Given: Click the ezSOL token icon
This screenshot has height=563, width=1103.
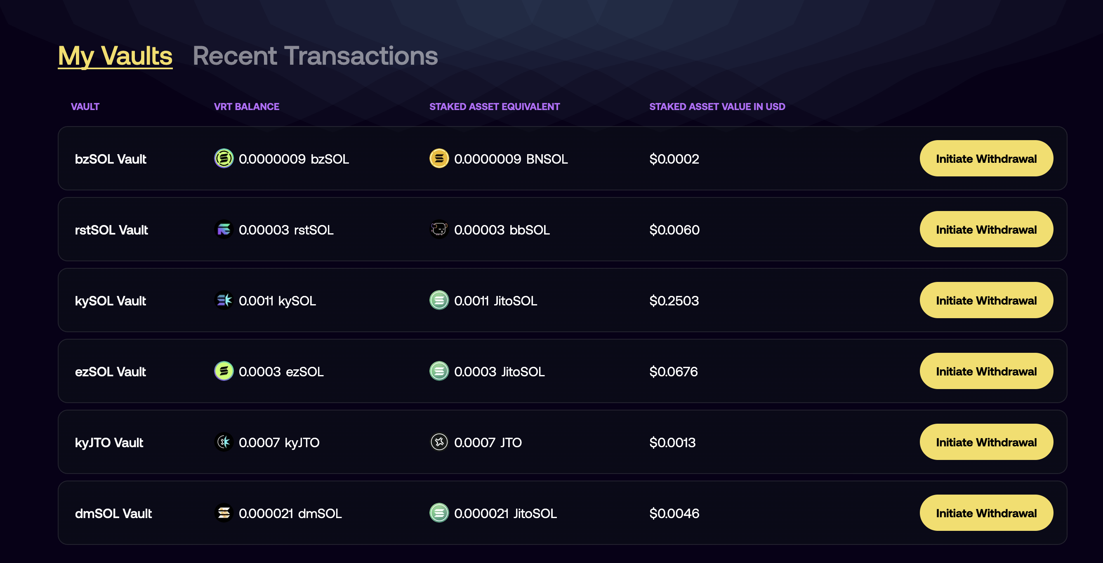Looking at the screenshot, I should (224, 371).
